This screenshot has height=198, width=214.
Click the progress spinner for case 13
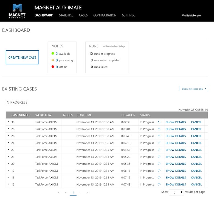159,177
